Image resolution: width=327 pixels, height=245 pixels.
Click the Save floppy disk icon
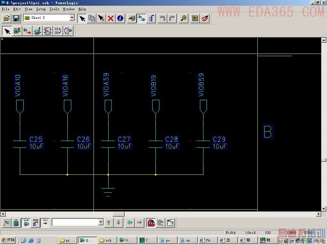(x=16, y=18)
